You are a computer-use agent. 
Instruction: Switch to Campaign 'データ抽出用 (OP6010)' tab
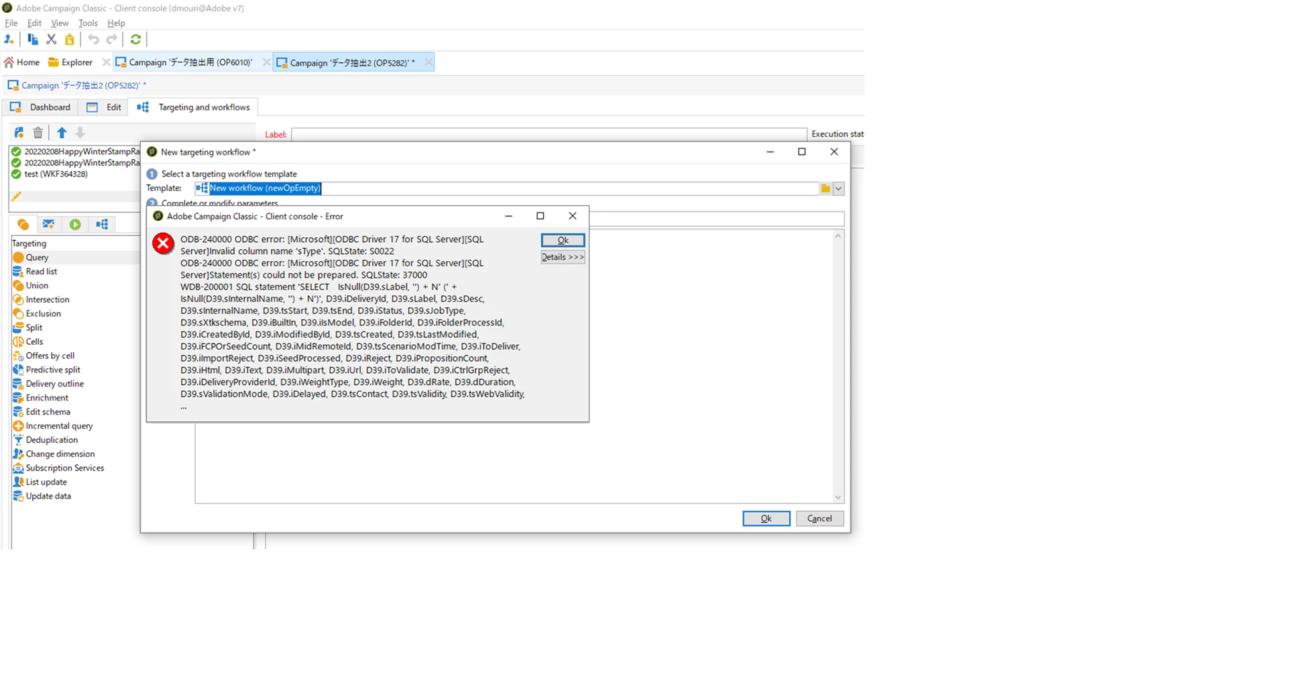184,62
